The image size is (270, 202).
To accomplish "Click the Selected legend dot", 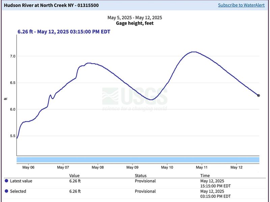I will (x=6, y=191).
